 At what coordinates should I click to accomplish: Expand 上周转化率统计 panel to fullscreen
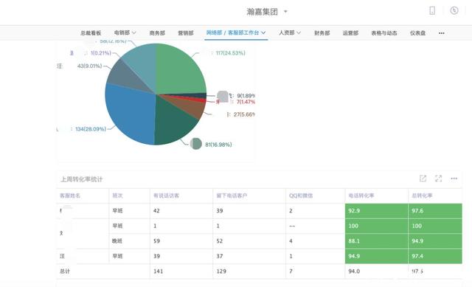pos(439,179)
